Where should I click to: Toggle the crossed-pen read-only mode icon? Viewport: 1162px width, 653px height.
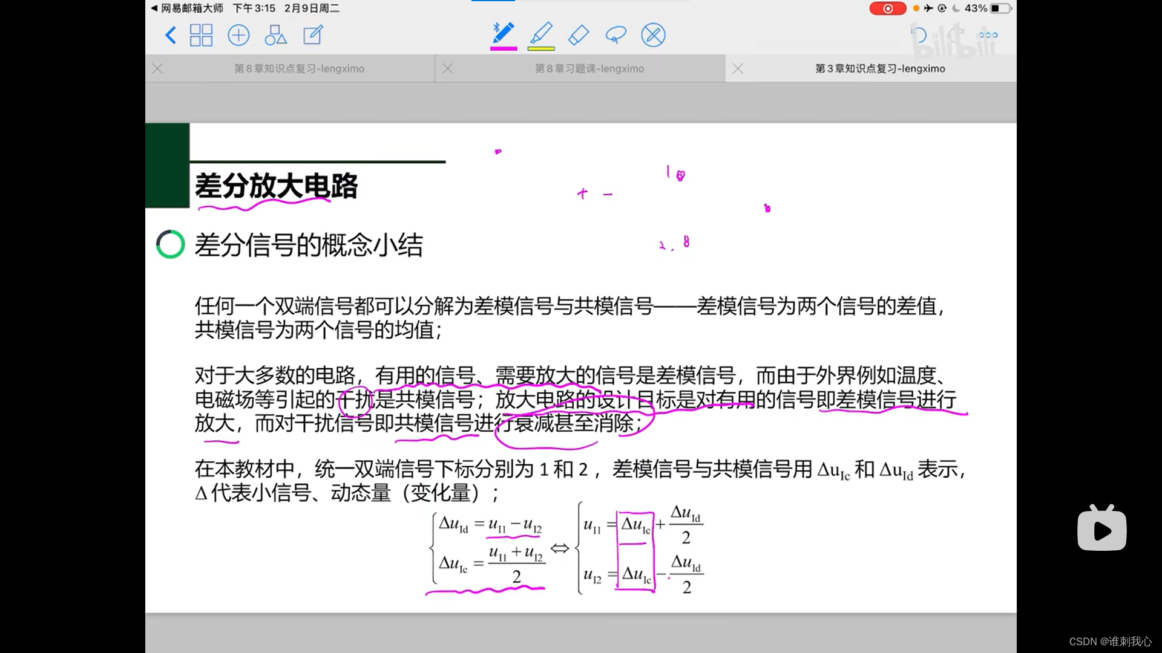click(653, 35)
